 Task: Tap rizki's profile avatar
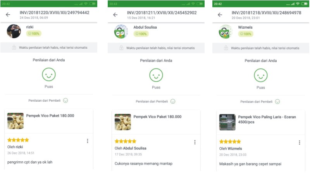coord(14,31)
